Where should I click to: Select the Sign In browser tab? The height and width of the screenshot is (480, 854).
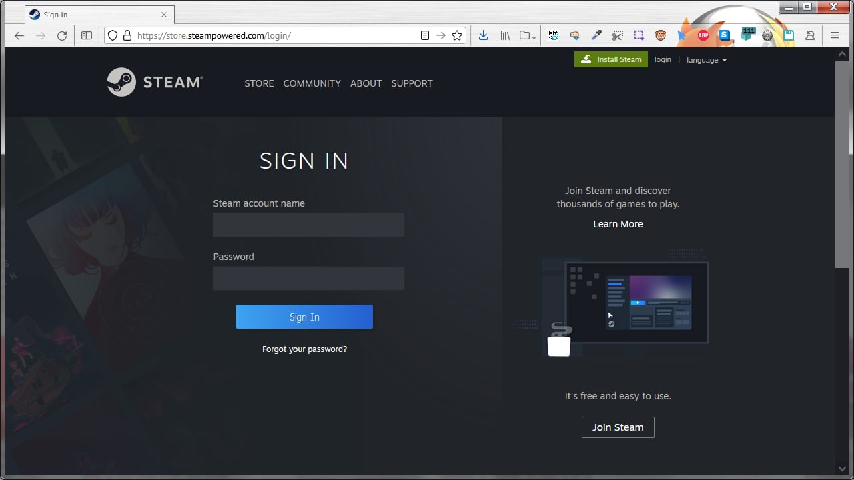click(99, 15)
